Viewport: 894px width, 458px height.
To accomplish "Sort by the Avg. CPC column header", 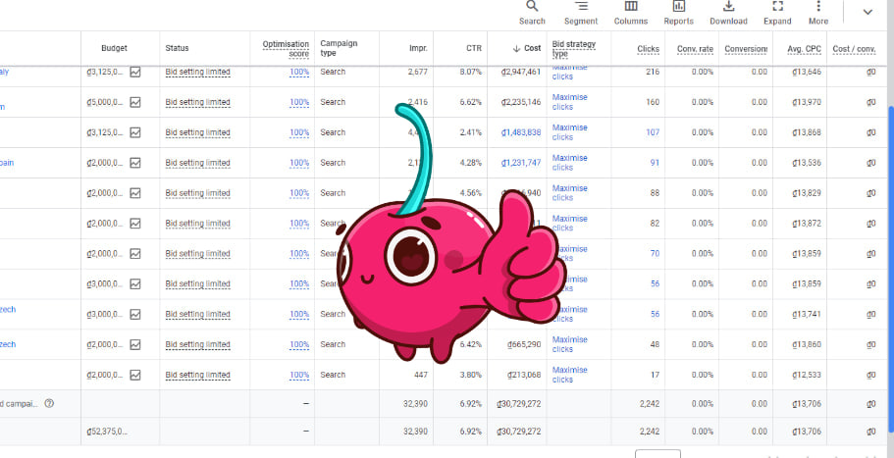I will 805,49.
